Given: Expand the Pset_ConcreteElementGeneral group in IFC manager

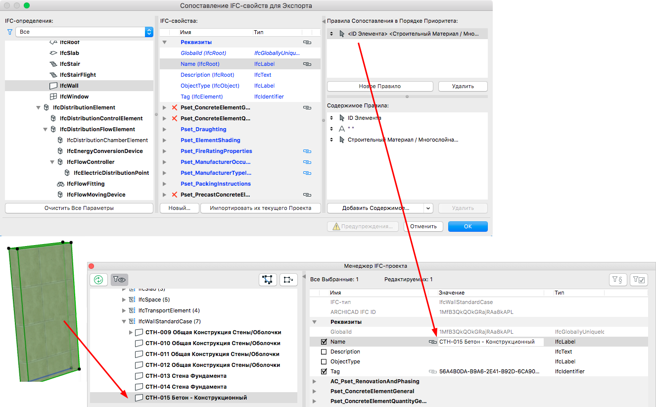Looking at the screenshot, I should 314,391.
